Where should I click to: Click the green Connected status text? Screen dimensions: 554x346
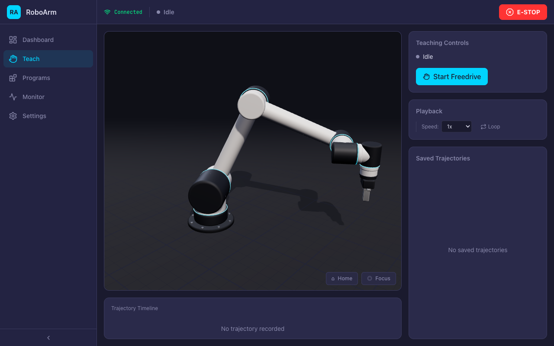tap(128, 12)
